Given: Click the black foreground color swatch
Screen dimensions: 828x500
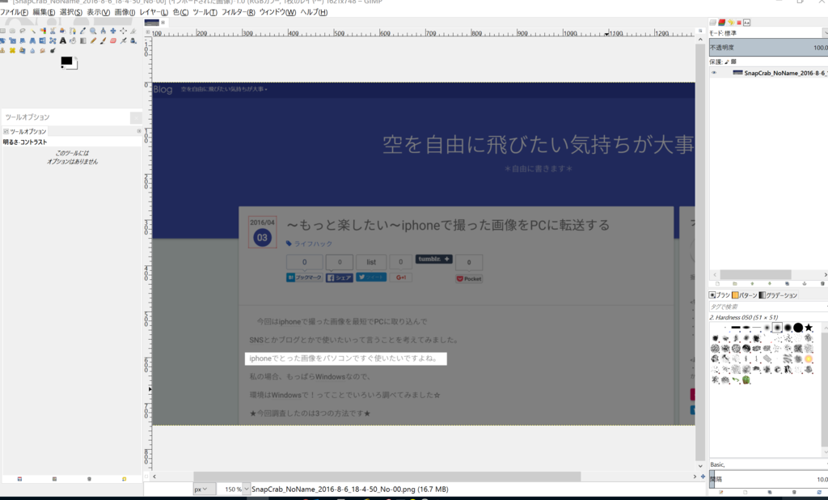Looking at the screenshot, I should [x=66, y=61].
